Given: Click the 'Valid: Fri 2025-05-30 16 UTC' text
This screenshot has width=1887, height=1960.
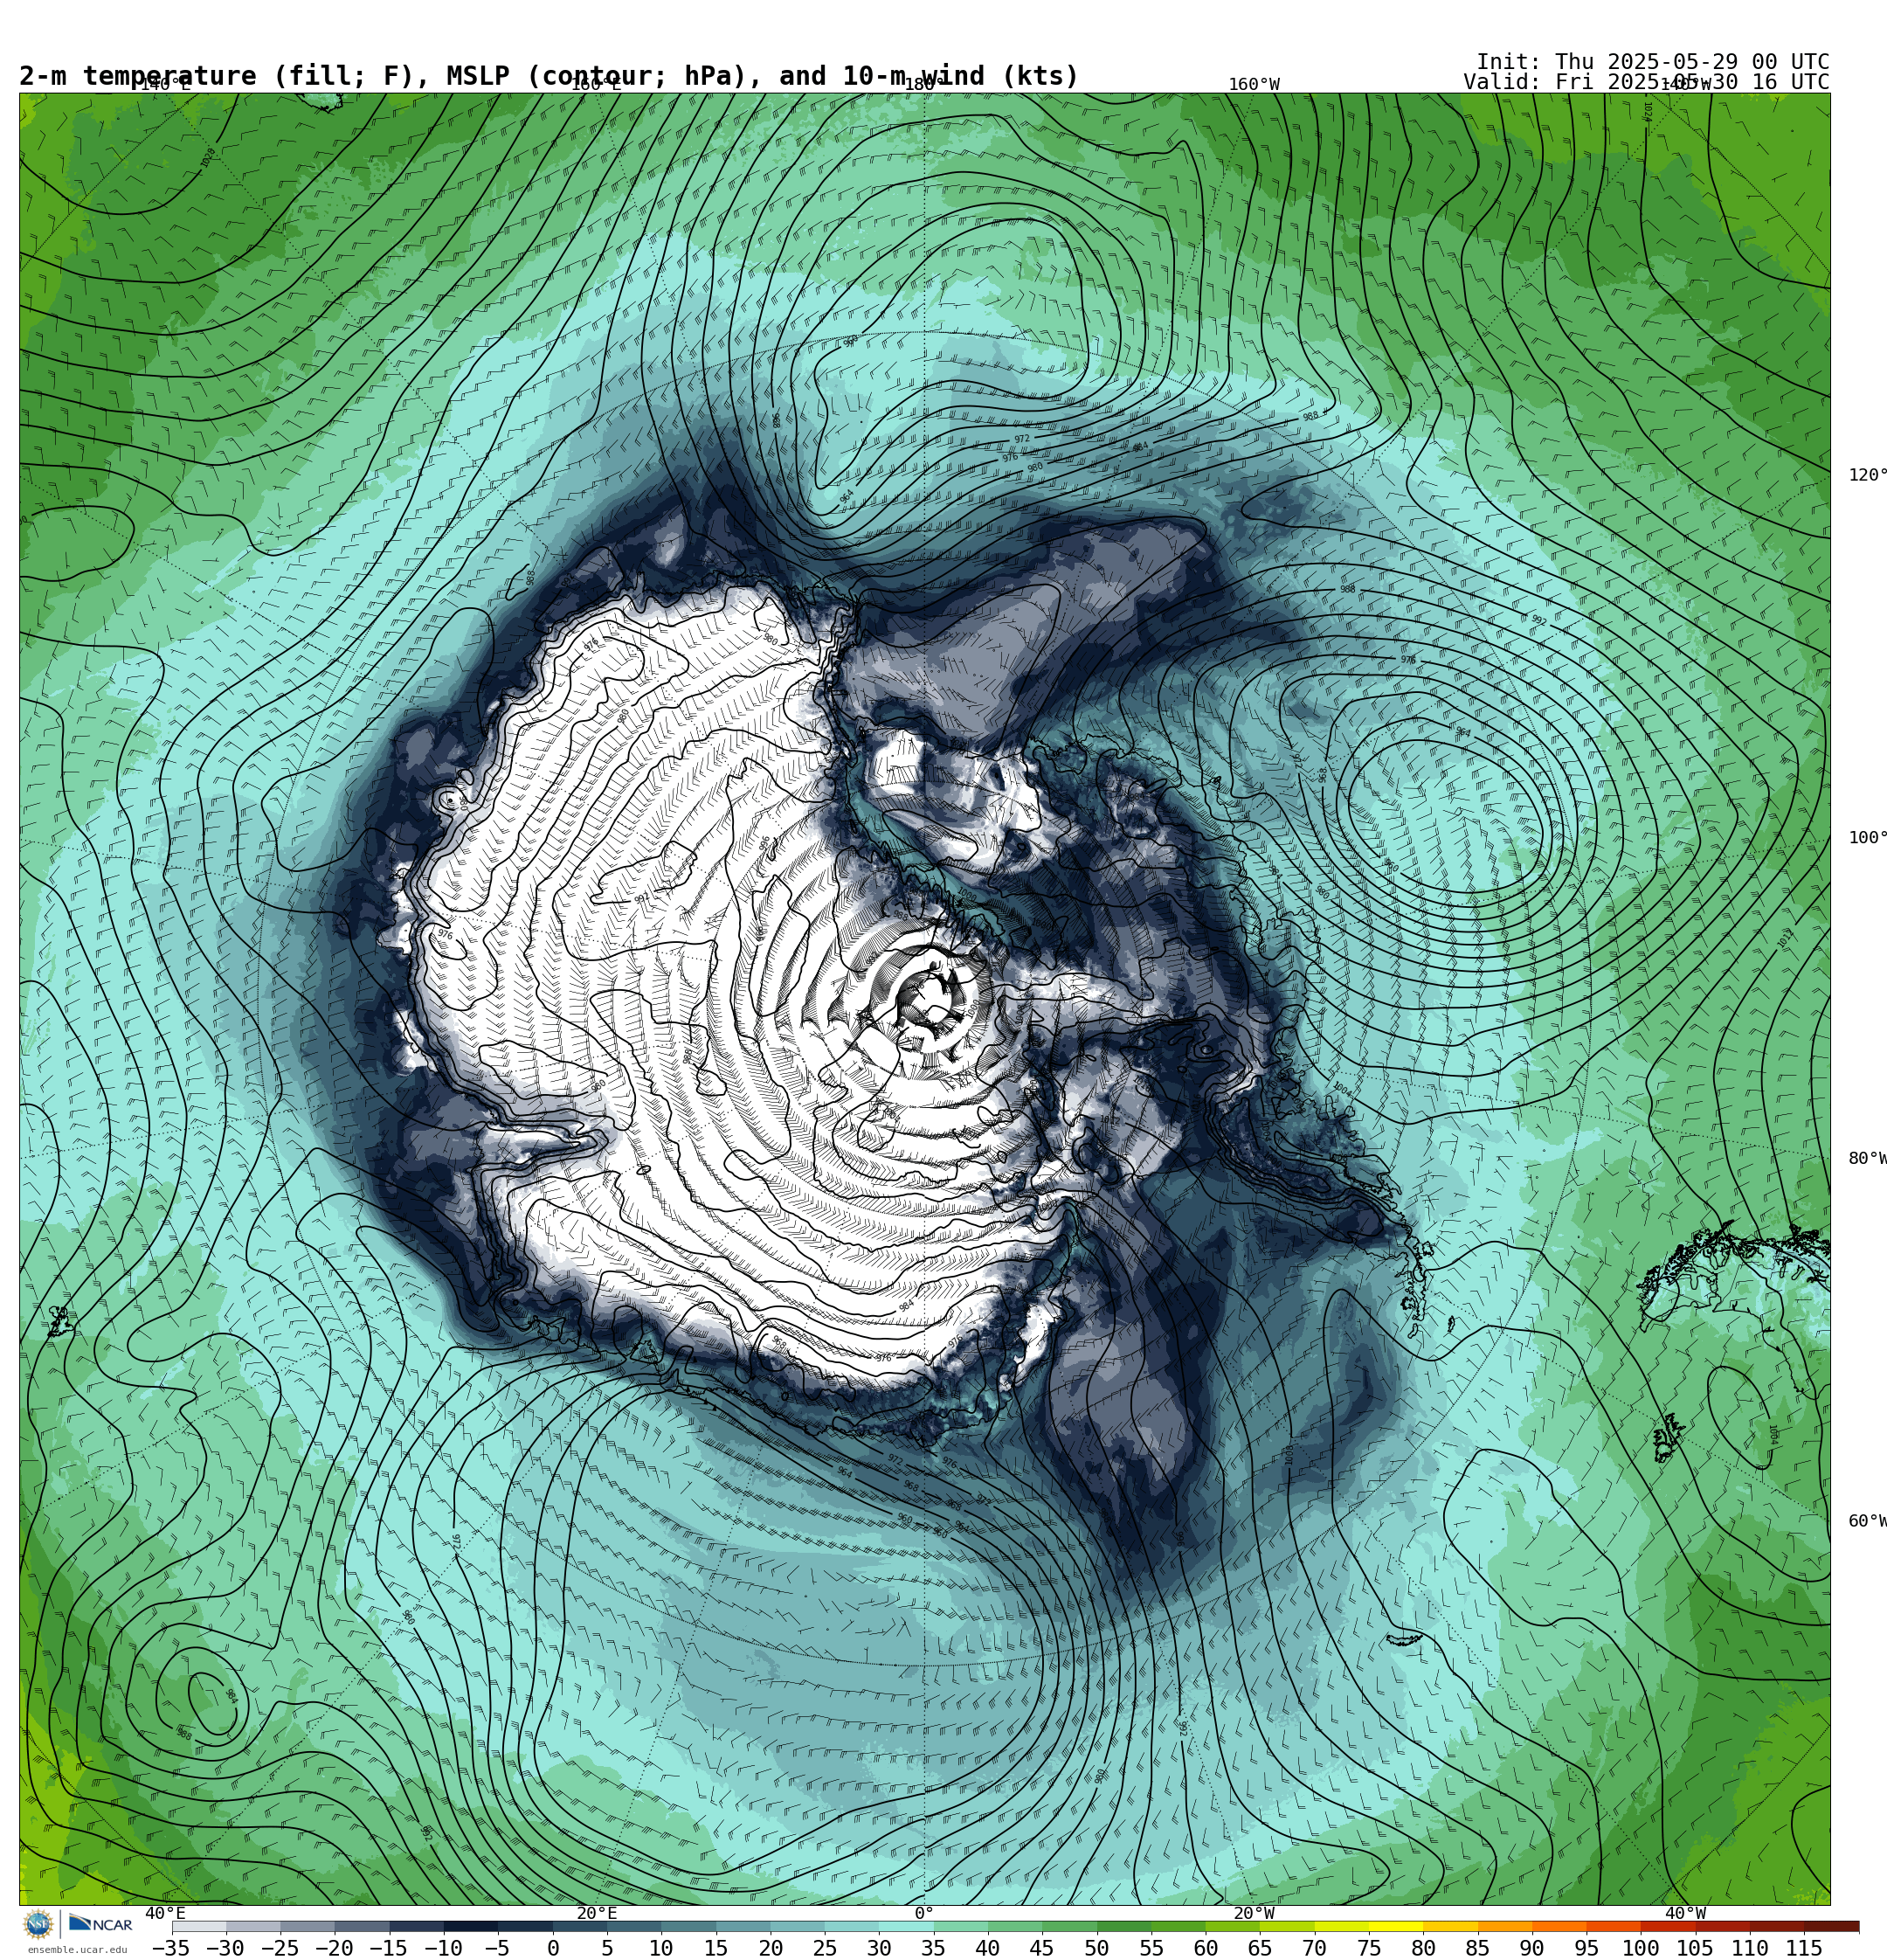Looking at the screenshot, I should [x=1646, y=82].
